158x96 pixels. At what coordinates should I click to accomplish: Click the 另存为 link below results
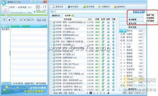pyautogui.click(x=71, y=93)
